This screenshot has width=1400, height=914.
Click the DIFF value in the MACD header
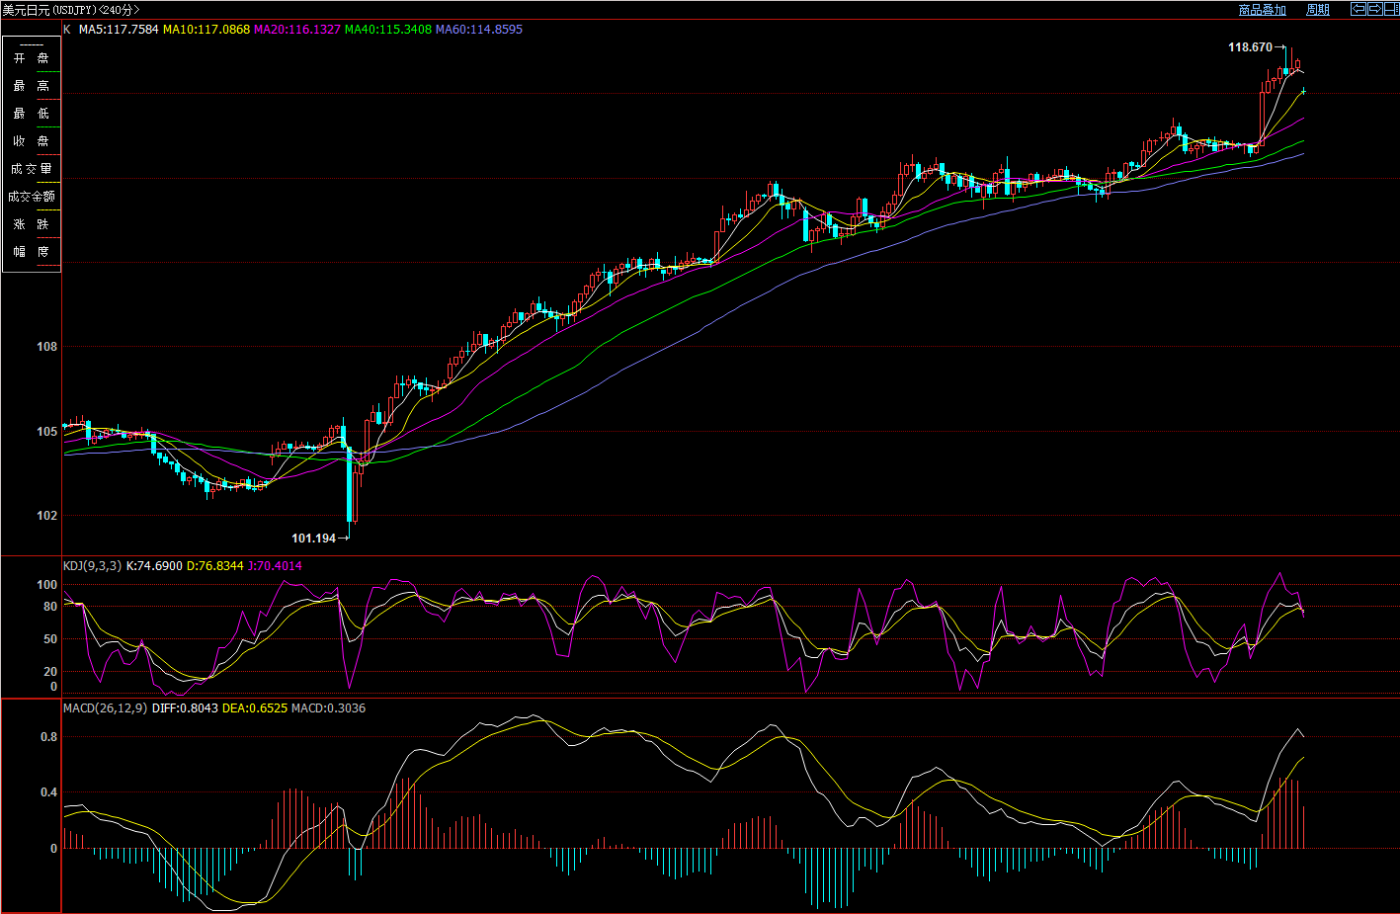[x=185, y=708]
